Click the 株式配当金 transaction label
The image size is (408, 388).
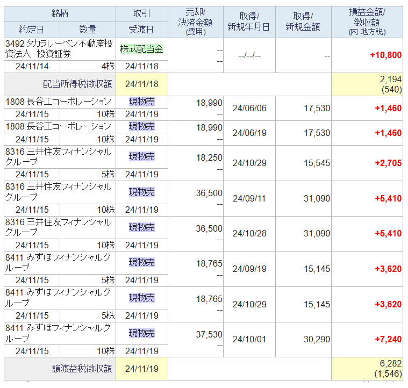pos(142,49)
